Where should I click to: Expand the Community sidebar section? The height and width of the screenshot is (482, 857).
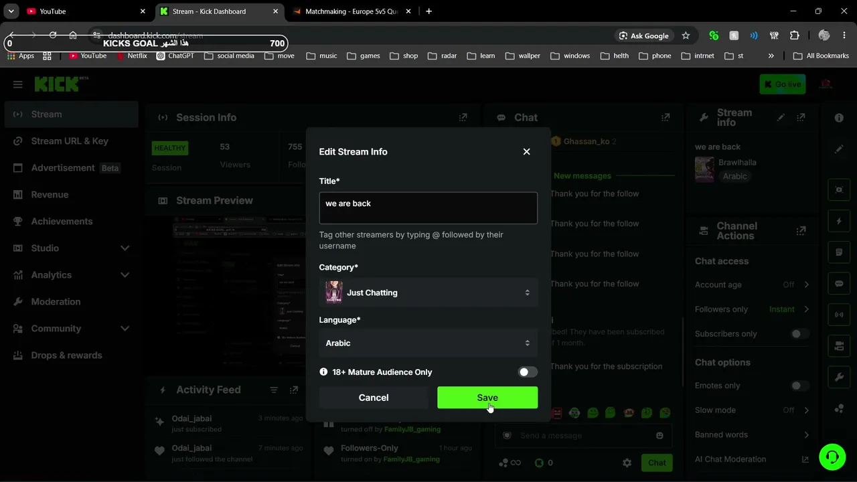point(71,329)
